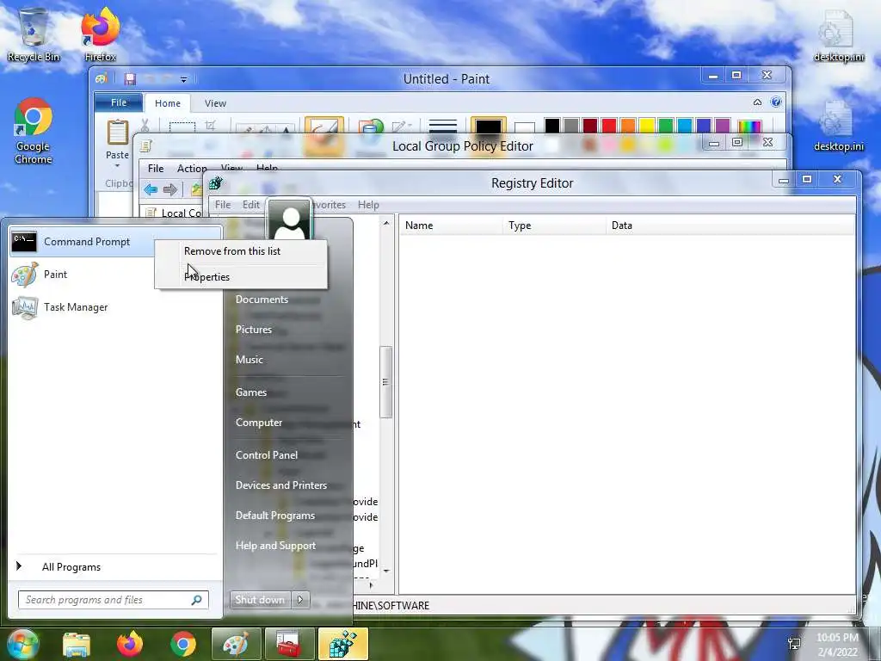This screenshot has width=881, height=661.
Task: Open Control Panel from the Start menu
Action: (267, 454)
